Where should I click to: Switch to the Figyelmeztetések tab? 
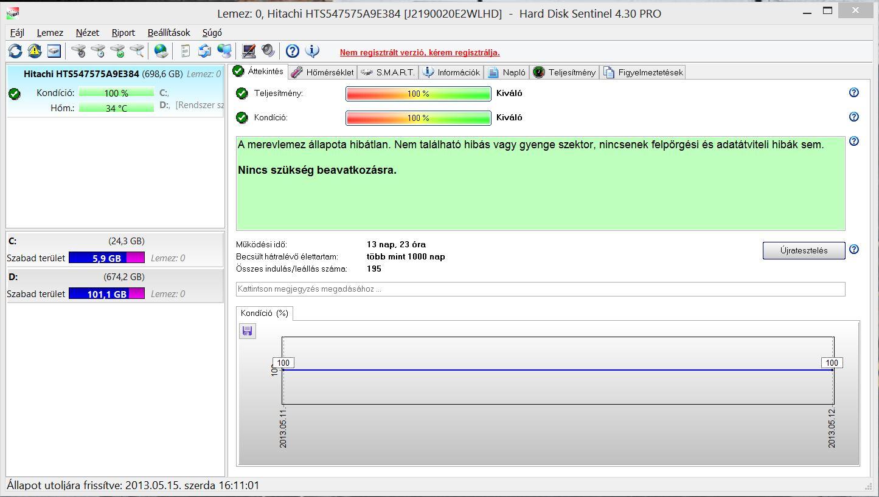pos(643,72)
